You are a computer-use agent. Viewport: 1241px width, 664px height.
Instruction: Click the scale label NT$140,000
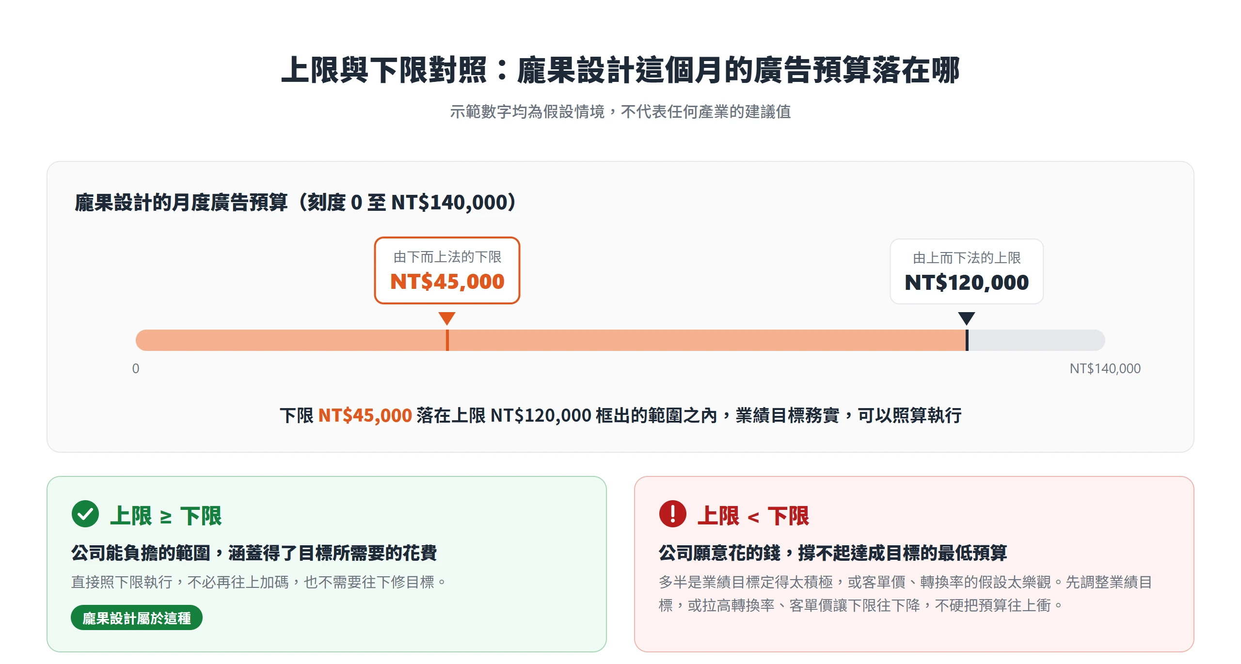click(x=1105, y=369)
